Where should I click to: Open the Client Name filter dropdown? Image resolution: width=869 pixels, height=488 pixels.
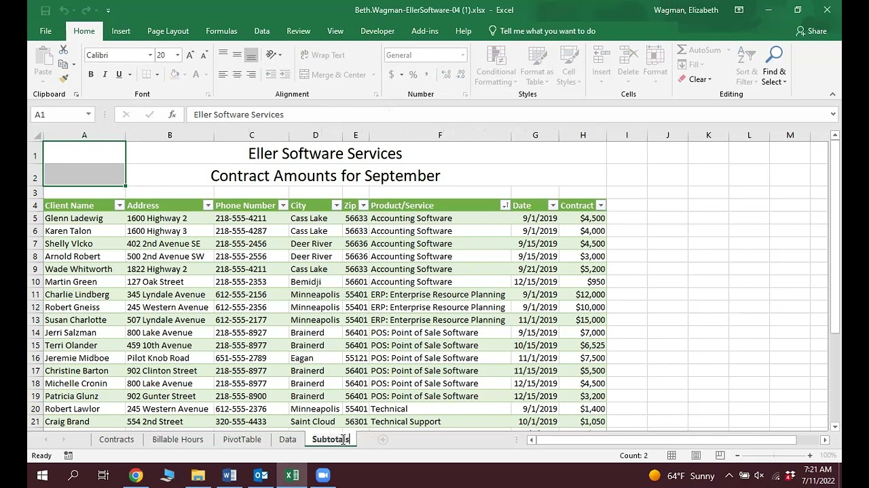(x=119, y=205)
